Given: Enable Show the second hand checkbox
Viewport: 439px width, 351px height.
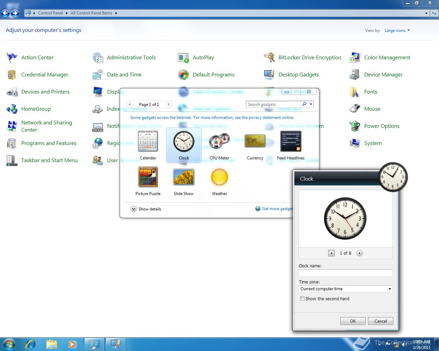Looking at the screenshot, I should pos(302,299).
